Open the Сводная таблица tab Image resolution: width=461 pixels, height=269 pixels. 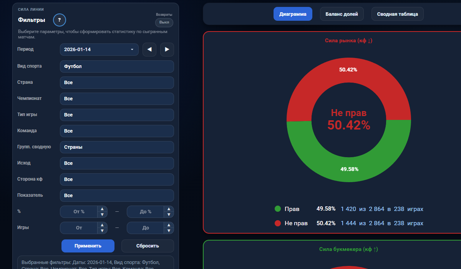397,14
